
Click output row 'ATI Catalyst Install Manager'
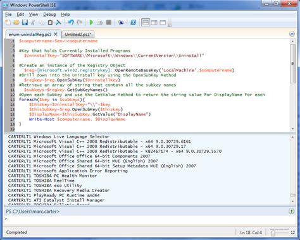point(56,200)
